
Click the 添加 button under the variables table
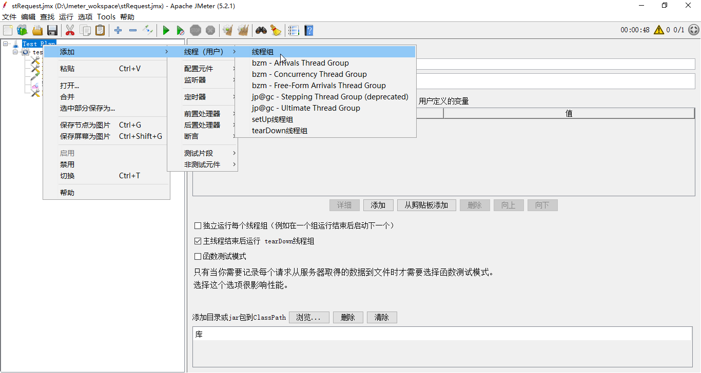click(x=378, y=205)
